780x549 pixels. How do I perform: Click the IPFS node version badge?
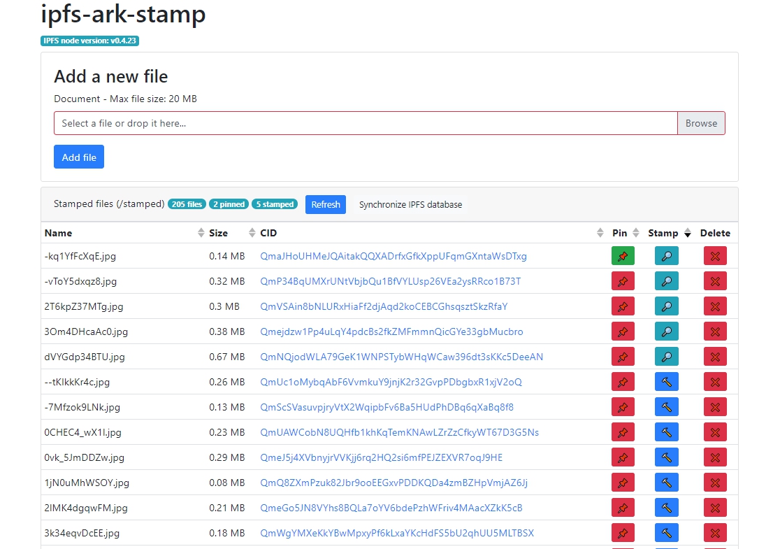point(89,41)
